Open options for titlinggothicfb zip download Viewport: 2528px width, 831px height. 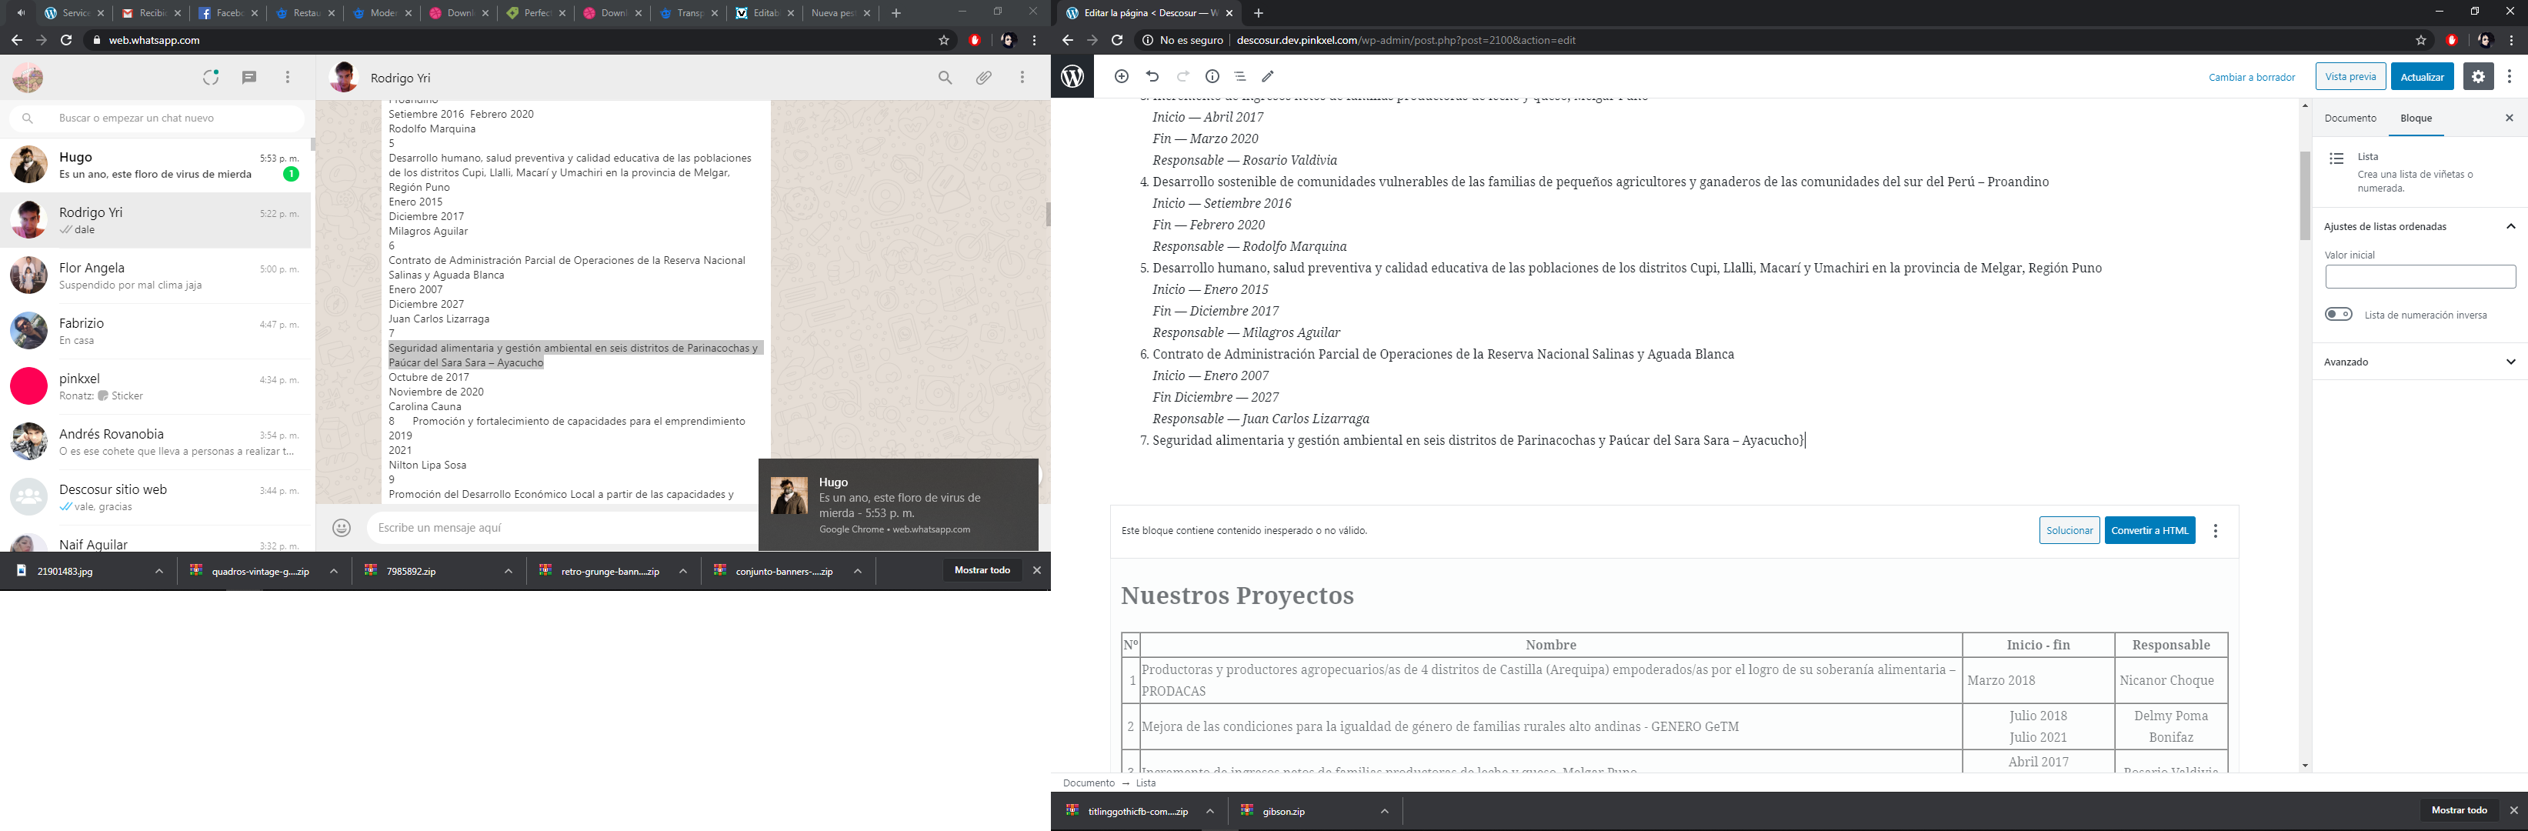[1210, 811]
